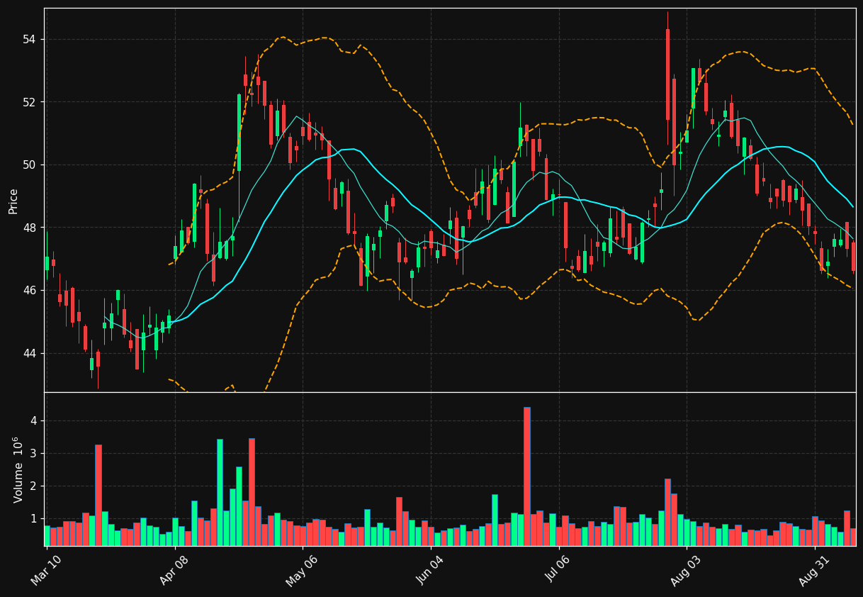The height and width of the screenshot is (597, 863).
Task: Click the 54 price tick label
Action: pos(30,39)
